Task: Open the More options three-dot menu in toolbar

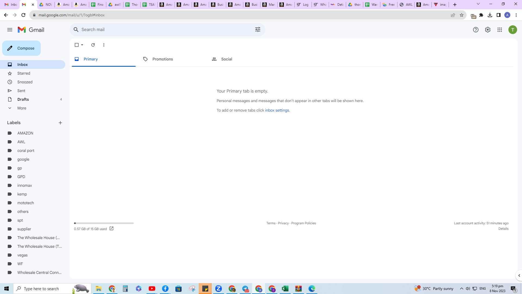Action: pyautogui.click(x=104, y=45)
